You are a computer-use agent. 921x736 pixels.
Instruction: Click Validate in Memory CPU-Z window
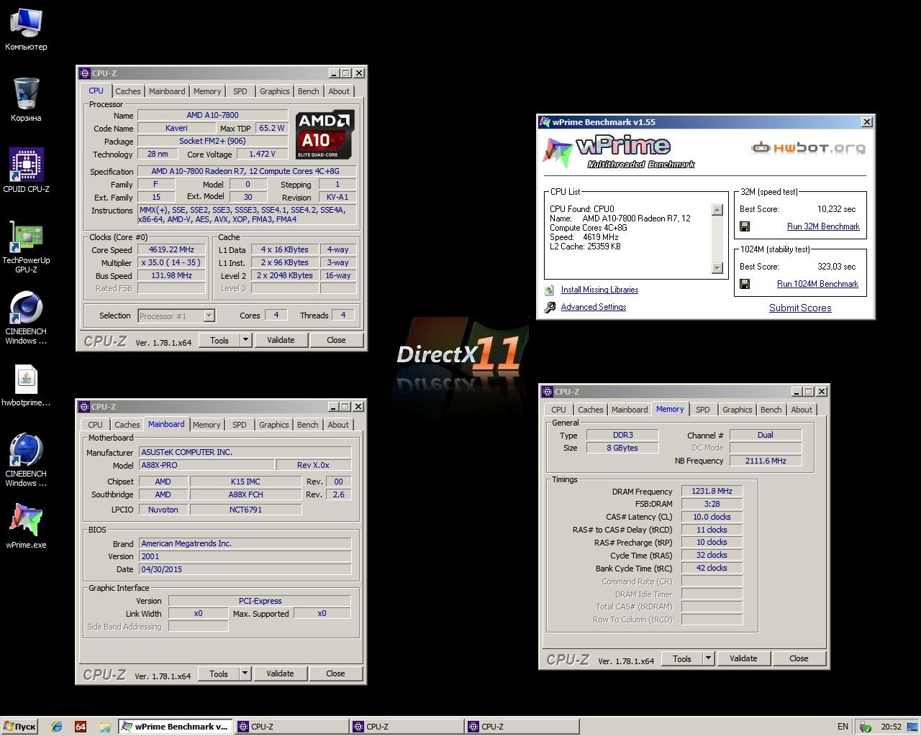743,658
